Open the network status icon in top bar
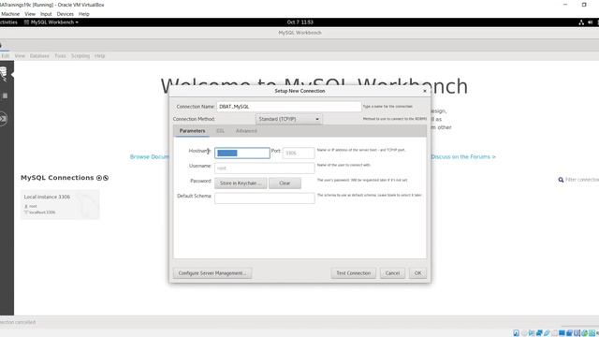This screenshot has width=599, height=337. tap(581, 22)
